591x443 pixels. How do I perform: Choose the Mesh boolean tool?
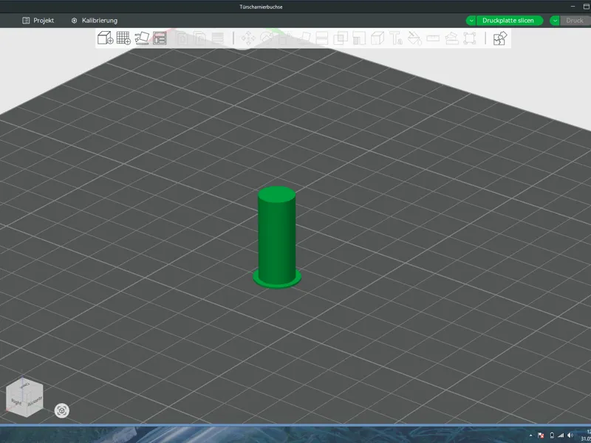tap(341, 38)
